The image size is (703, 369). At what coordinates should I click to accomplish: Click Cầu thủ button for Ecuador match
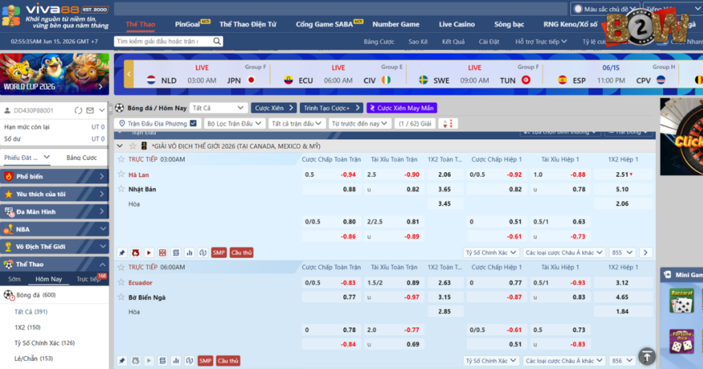click(228, 361)
